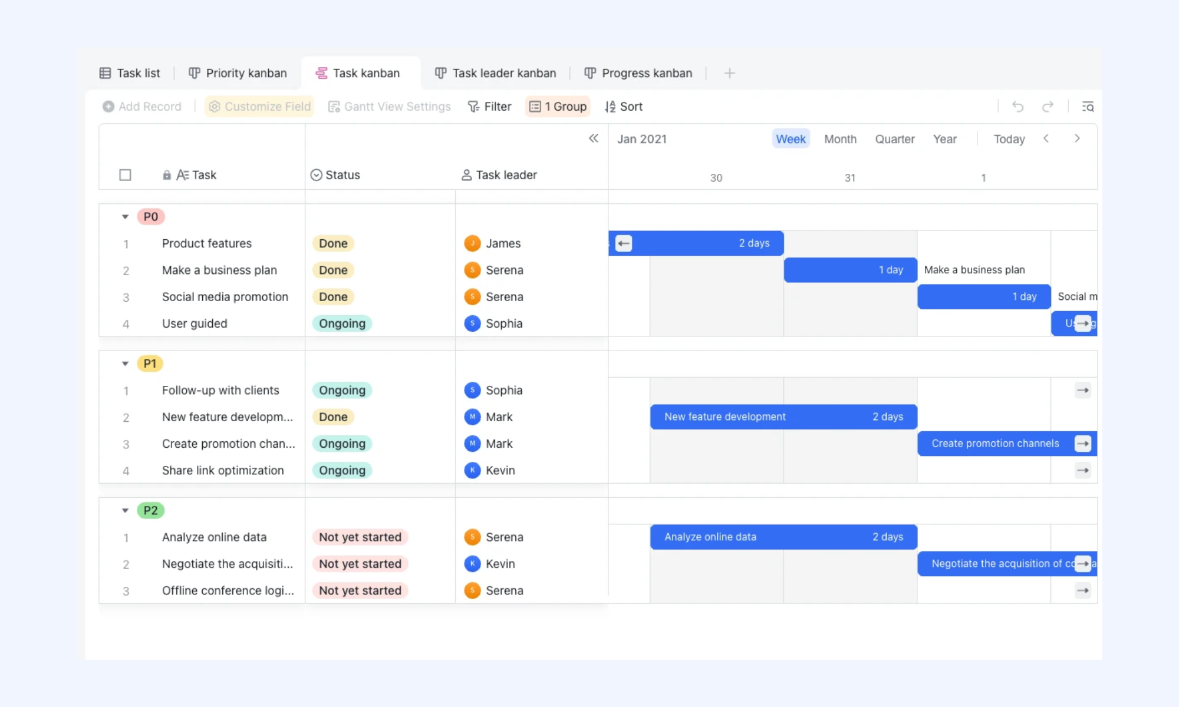Click right arrow in Share link optimization row
1179x707 pixels.
1083,470
